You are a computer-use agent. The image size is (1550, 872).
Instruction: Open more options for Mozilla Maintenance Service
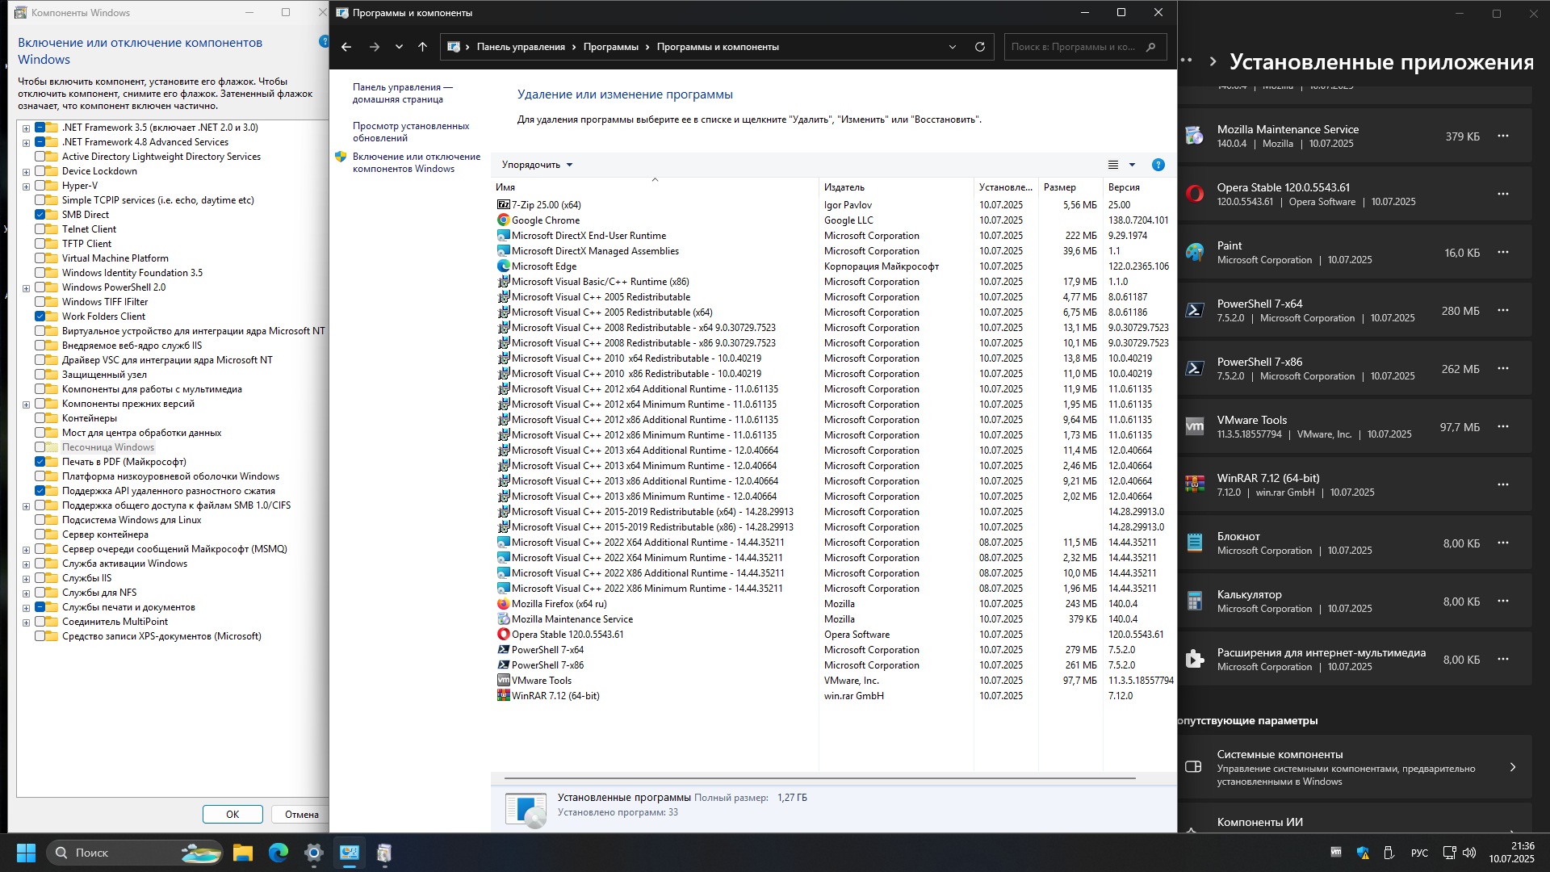1503,136
